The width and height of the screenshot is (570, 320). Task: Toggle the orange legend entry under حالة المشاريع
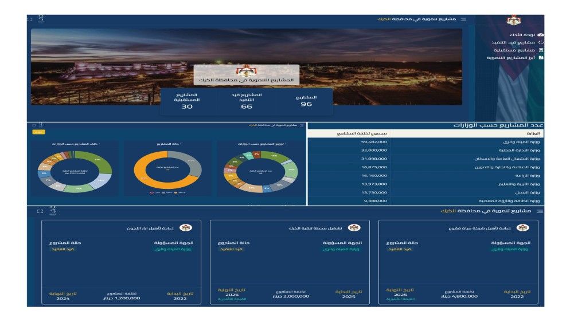pos(180,193)
